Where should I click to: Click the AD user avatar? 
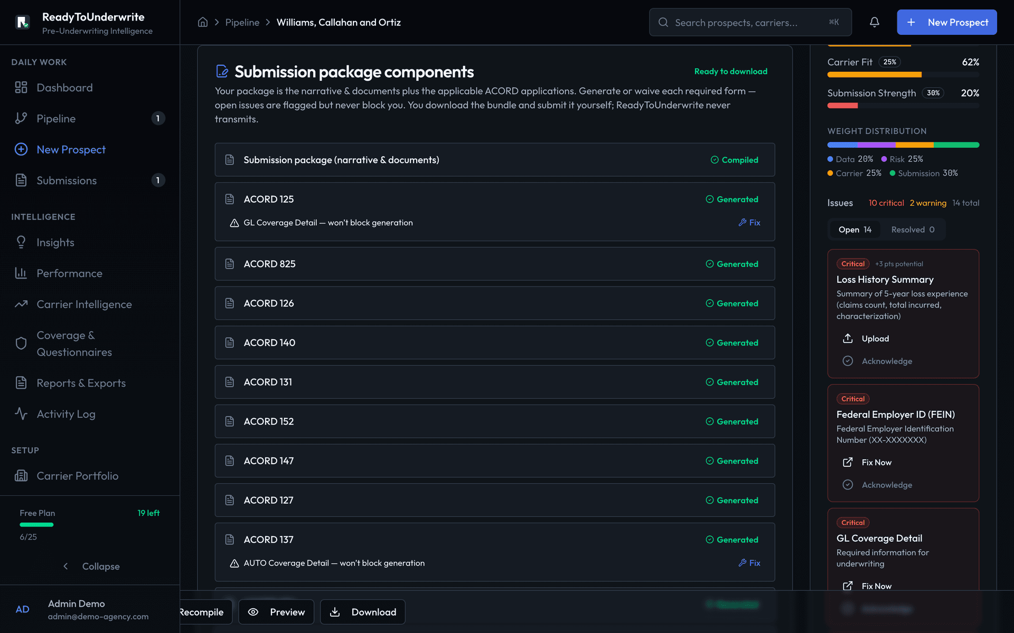pyautogui.click(x=23, y=609)
